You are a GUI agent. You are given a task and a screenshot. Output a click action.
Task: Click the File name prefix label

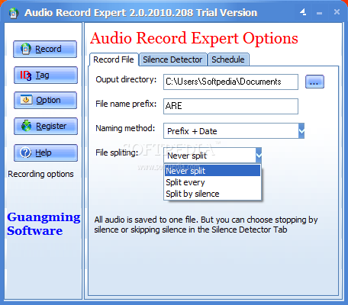(x=126, y=104)
